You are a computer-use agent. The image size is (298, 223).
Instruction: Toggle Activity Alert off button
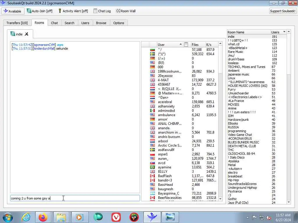pos(73,11)
